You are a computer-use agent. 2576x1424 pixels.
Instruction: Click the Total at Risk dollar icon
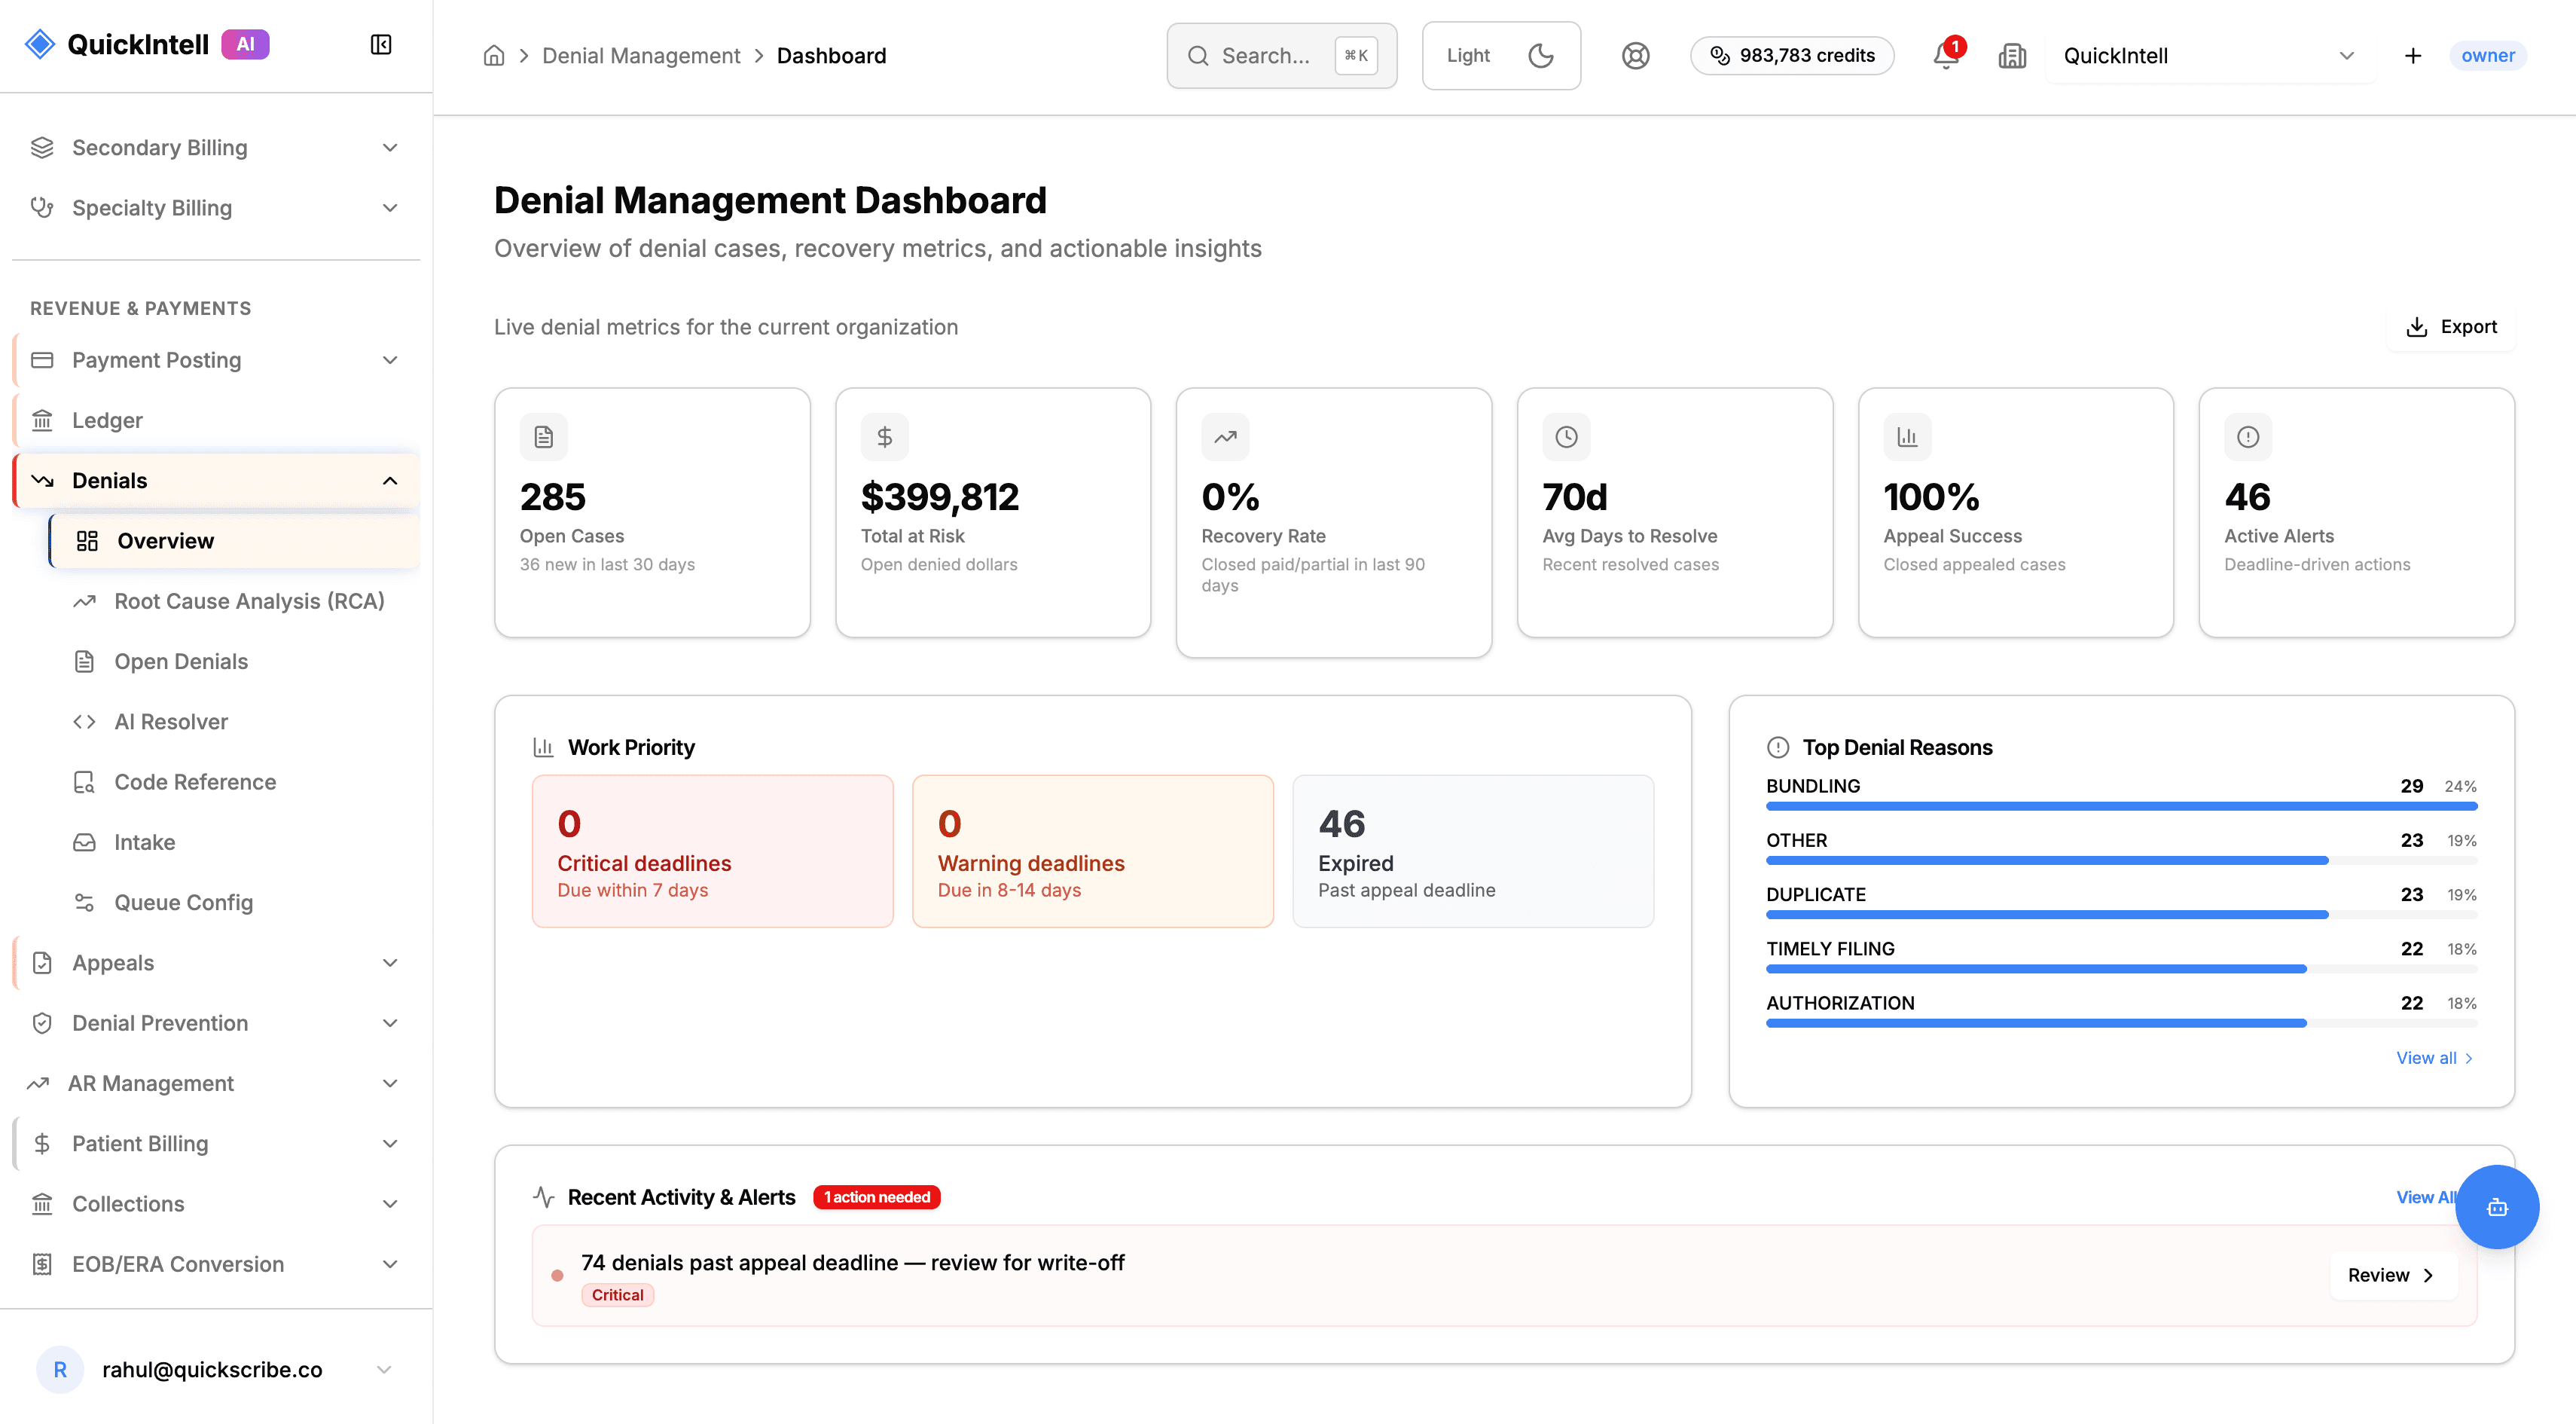(x=885, y=437)
